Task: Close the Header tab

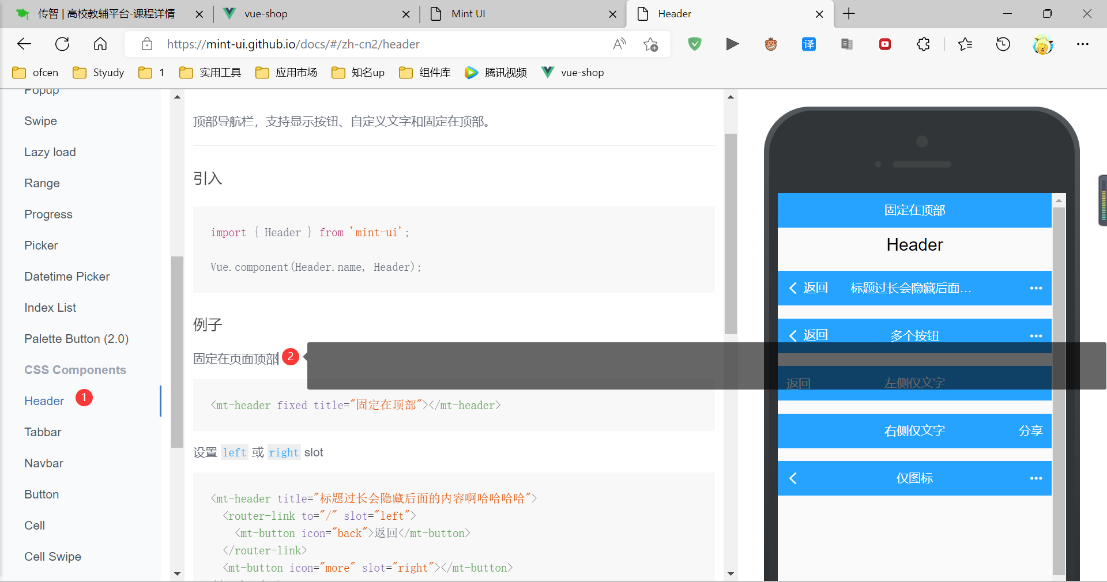Action: tap(819, 14)
